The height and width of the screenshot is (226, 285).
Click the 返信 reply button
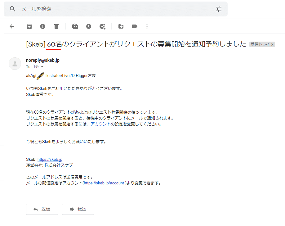click(x=42, y=209)
